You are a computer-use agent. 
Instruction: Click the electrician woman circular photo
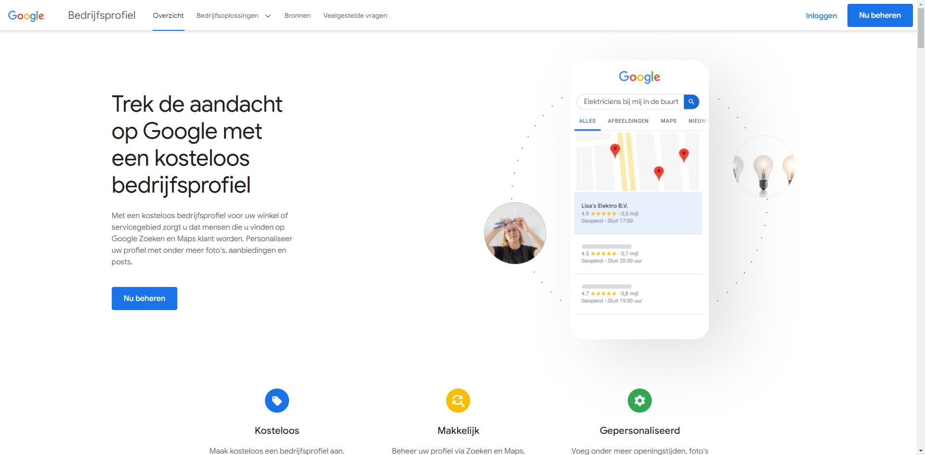pos(515,233)
